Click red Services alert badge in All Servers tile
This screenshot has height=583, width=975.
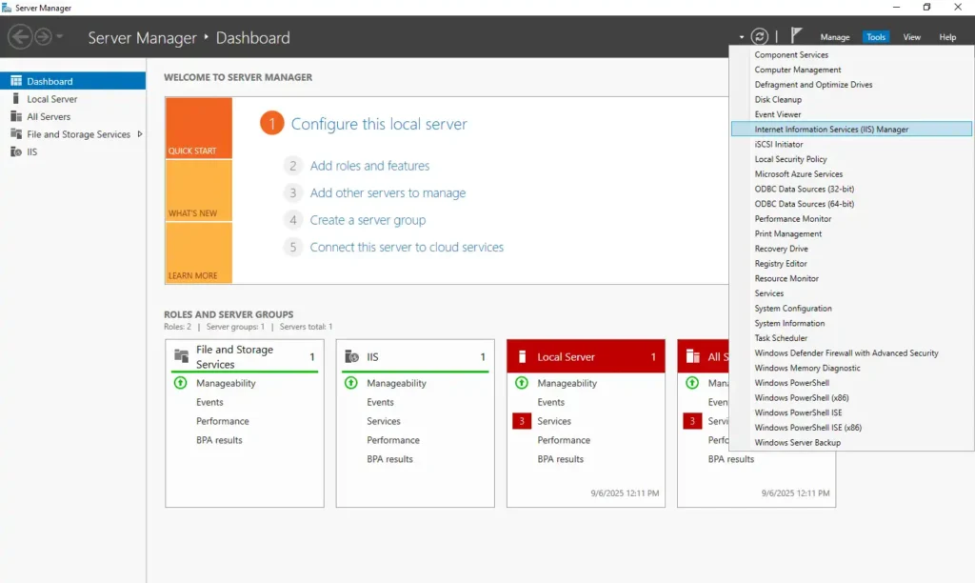692,421
